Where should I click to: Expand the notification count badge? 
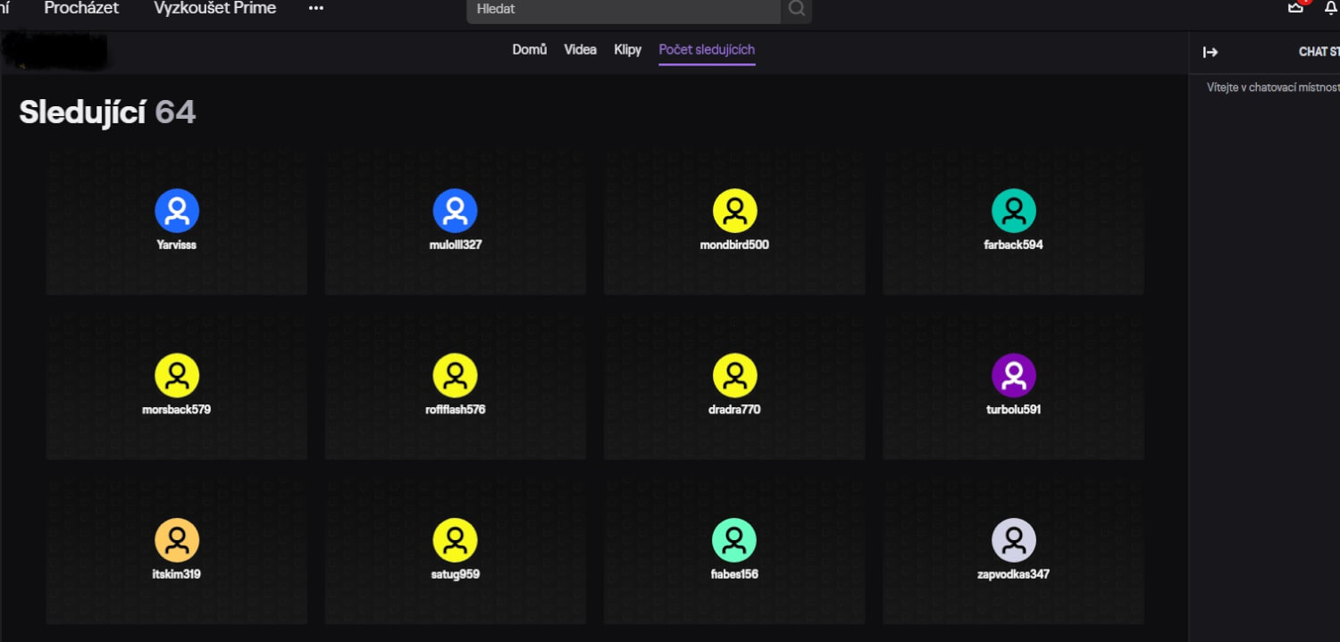[x=1304, y=3]
